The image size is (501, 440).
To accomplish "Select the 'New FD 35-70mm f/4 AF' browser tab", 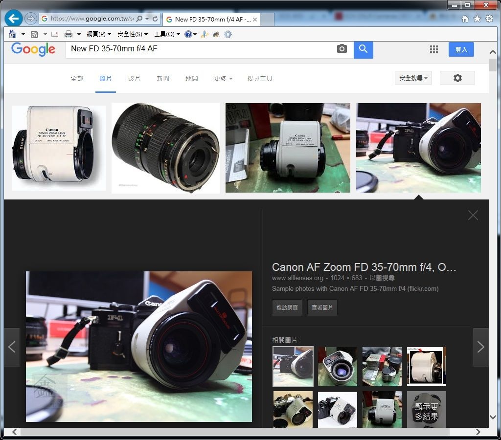I will (211, 20).
